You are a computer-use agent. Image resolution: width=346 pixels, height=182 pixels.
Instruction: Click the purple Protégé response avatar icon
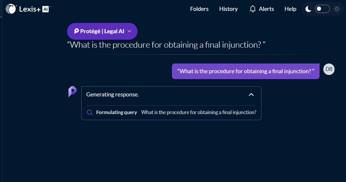72,92
